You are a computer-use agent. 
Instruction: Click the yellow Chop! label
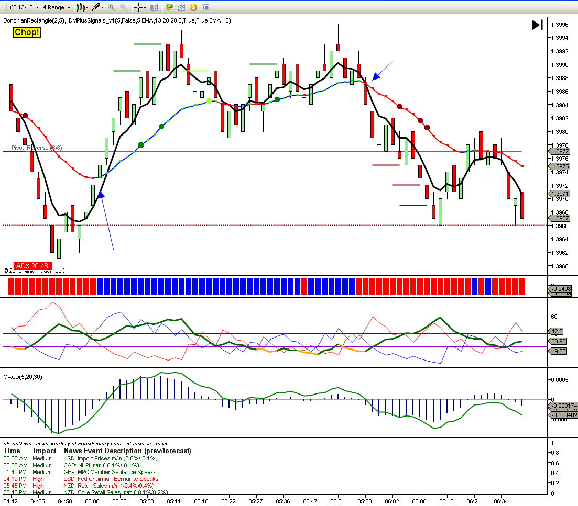27,32
